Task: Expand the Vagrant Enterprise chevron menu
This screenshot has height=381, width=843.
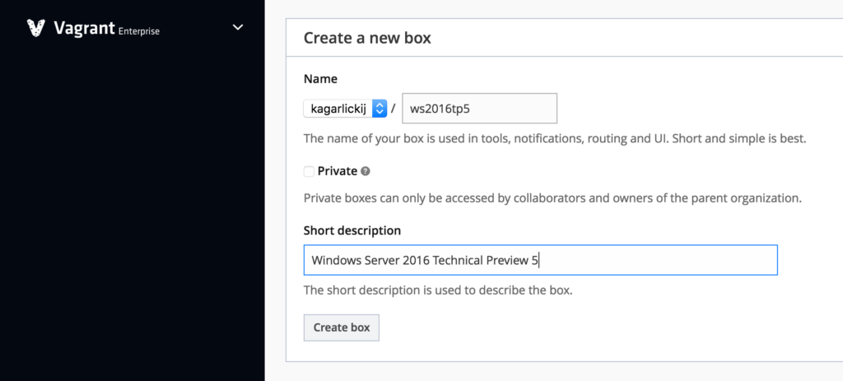Action: [x=238, y=27]
